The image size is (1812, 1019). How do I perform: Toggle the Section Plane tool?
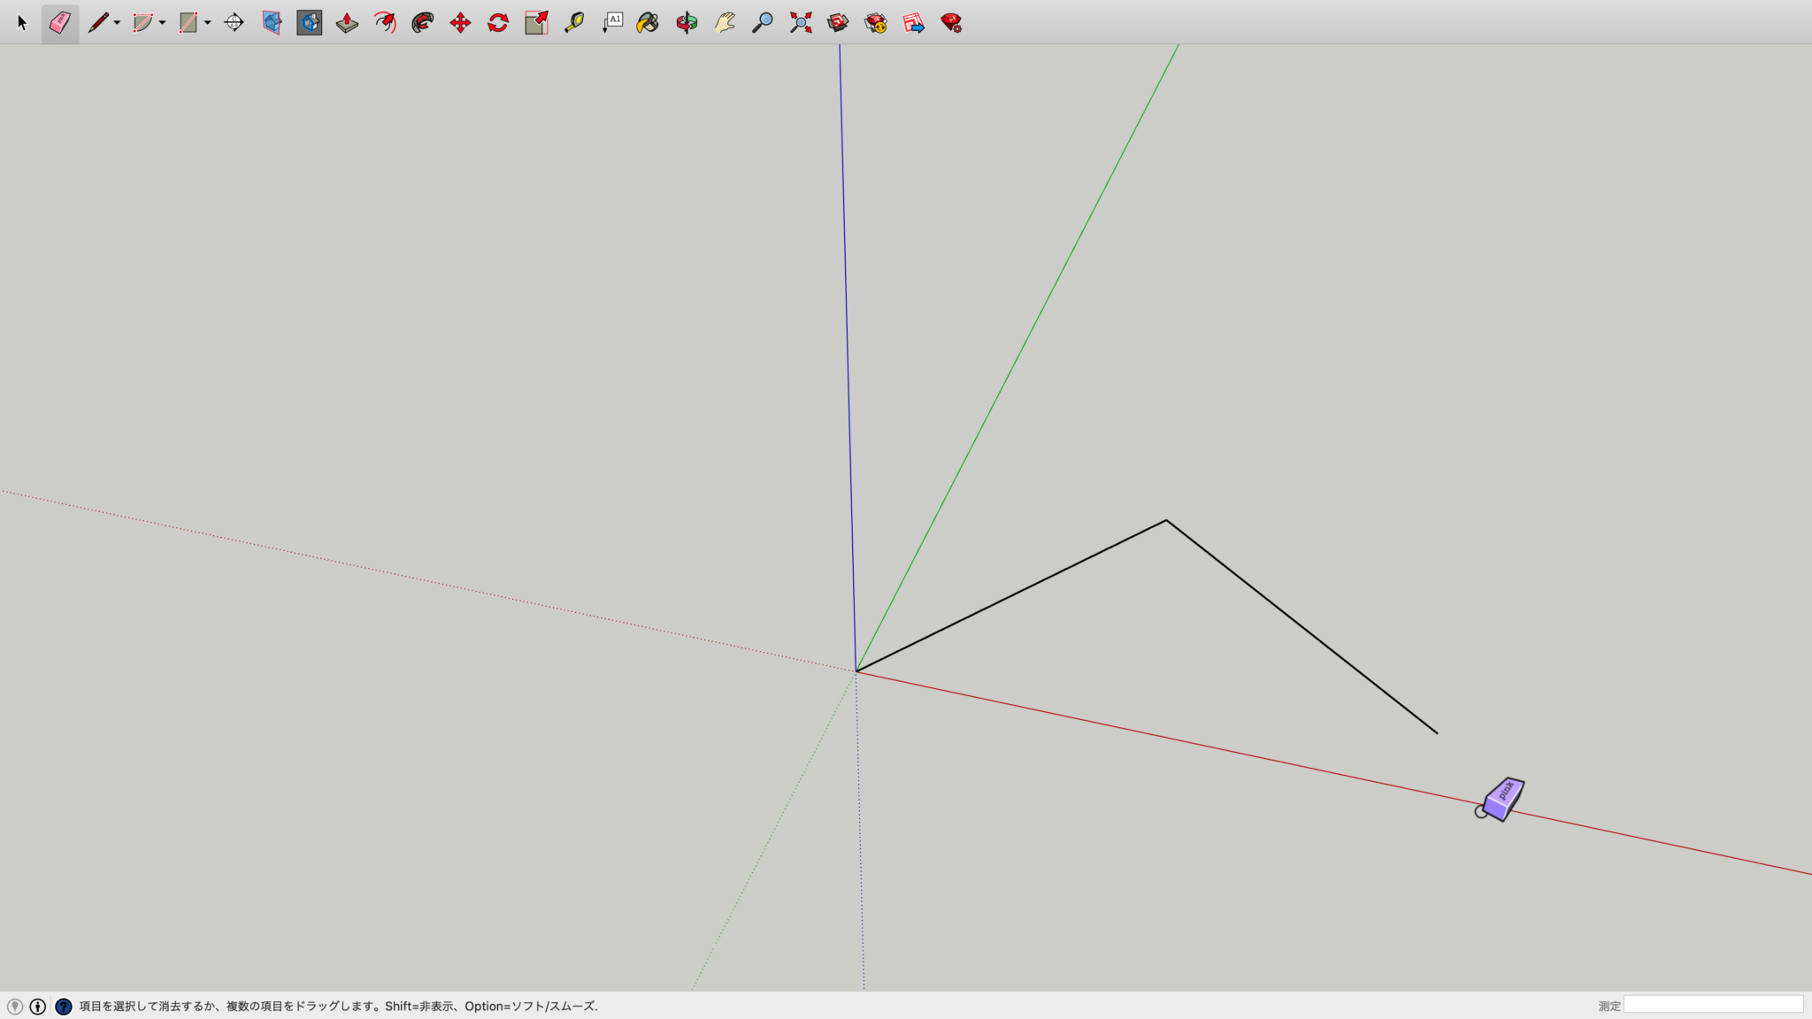tap(234, 23)
